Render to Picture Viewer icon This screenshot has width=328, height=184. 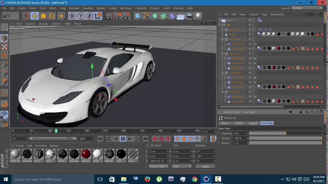tap(117, 16)
